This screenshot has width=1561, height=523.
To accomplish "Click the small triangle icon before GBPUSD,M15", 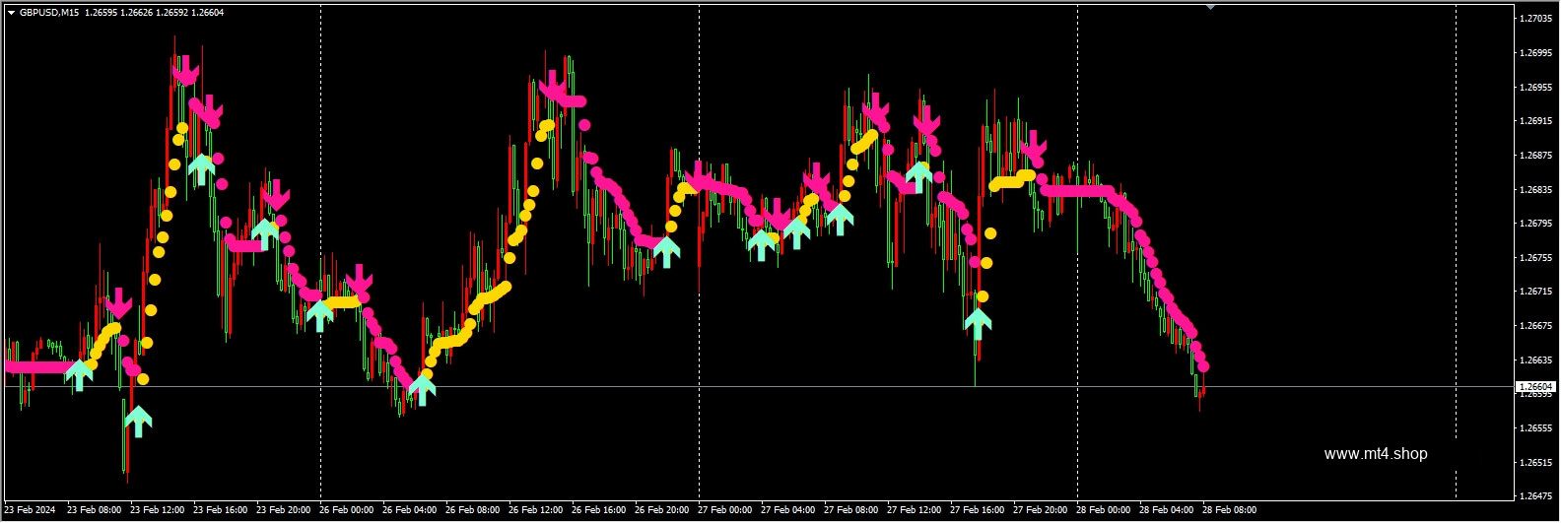I will [x=11, y=13].
